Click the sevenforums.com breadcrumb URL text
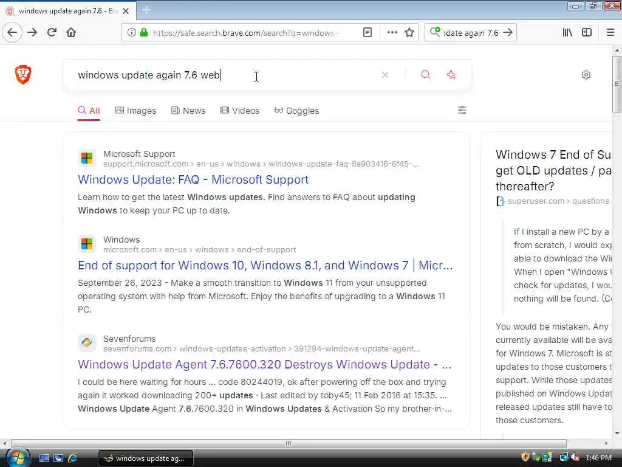 (x=261, y=348)
